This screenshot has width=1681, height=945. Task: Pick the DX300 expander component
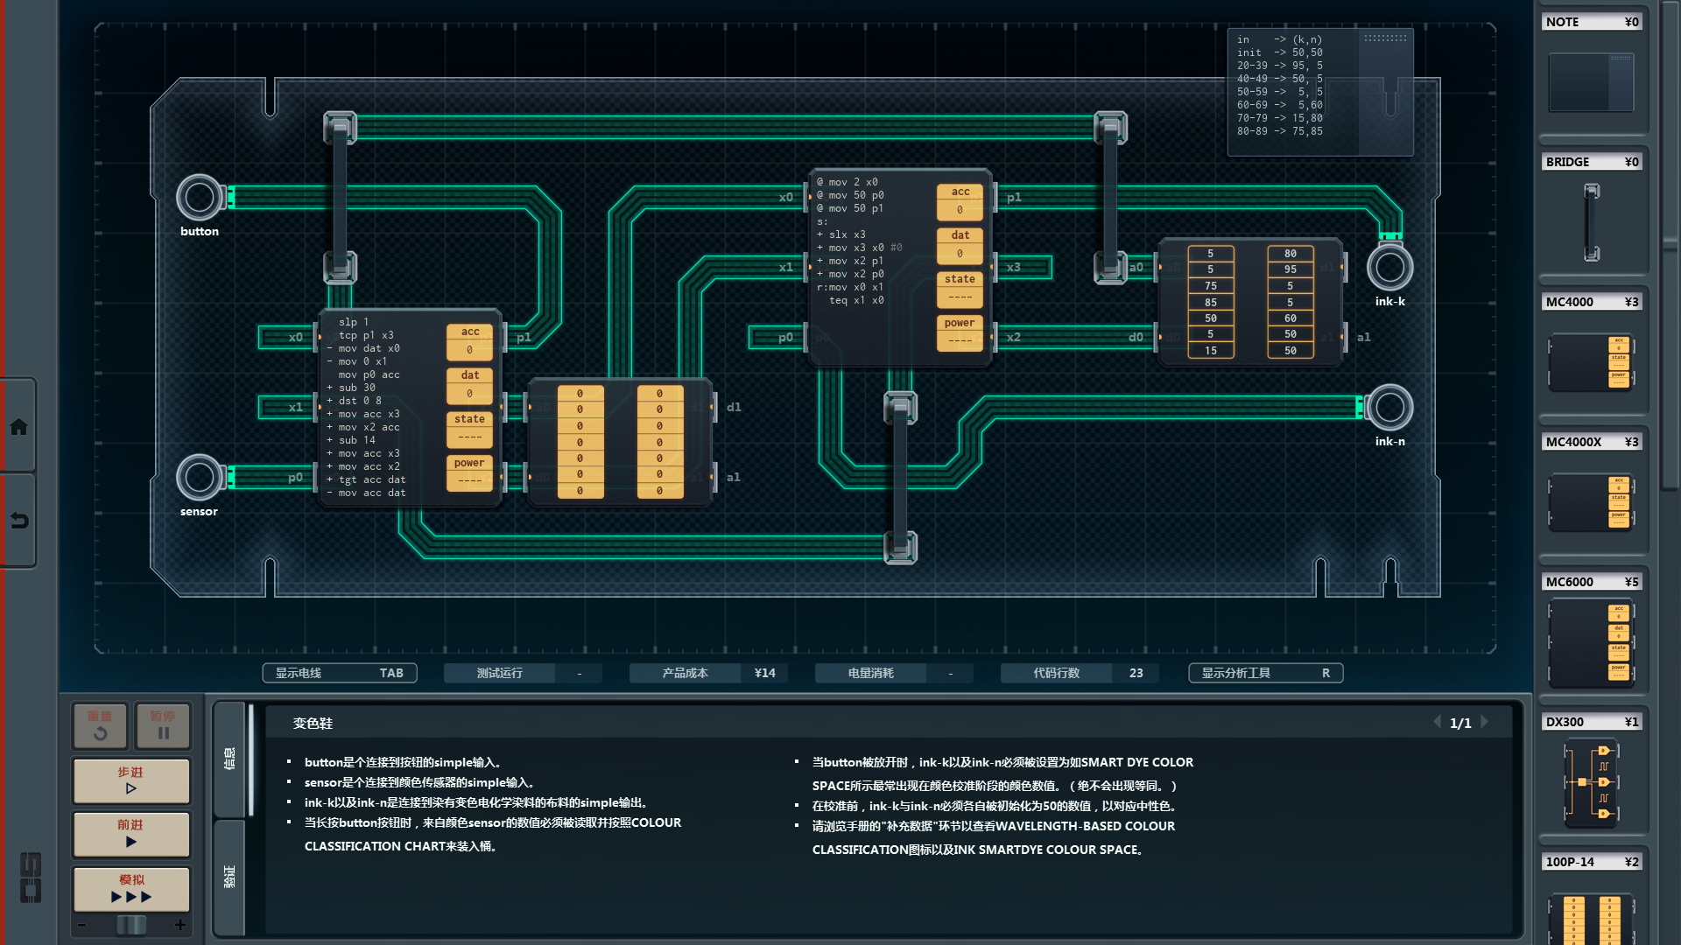coord(1591,783)
